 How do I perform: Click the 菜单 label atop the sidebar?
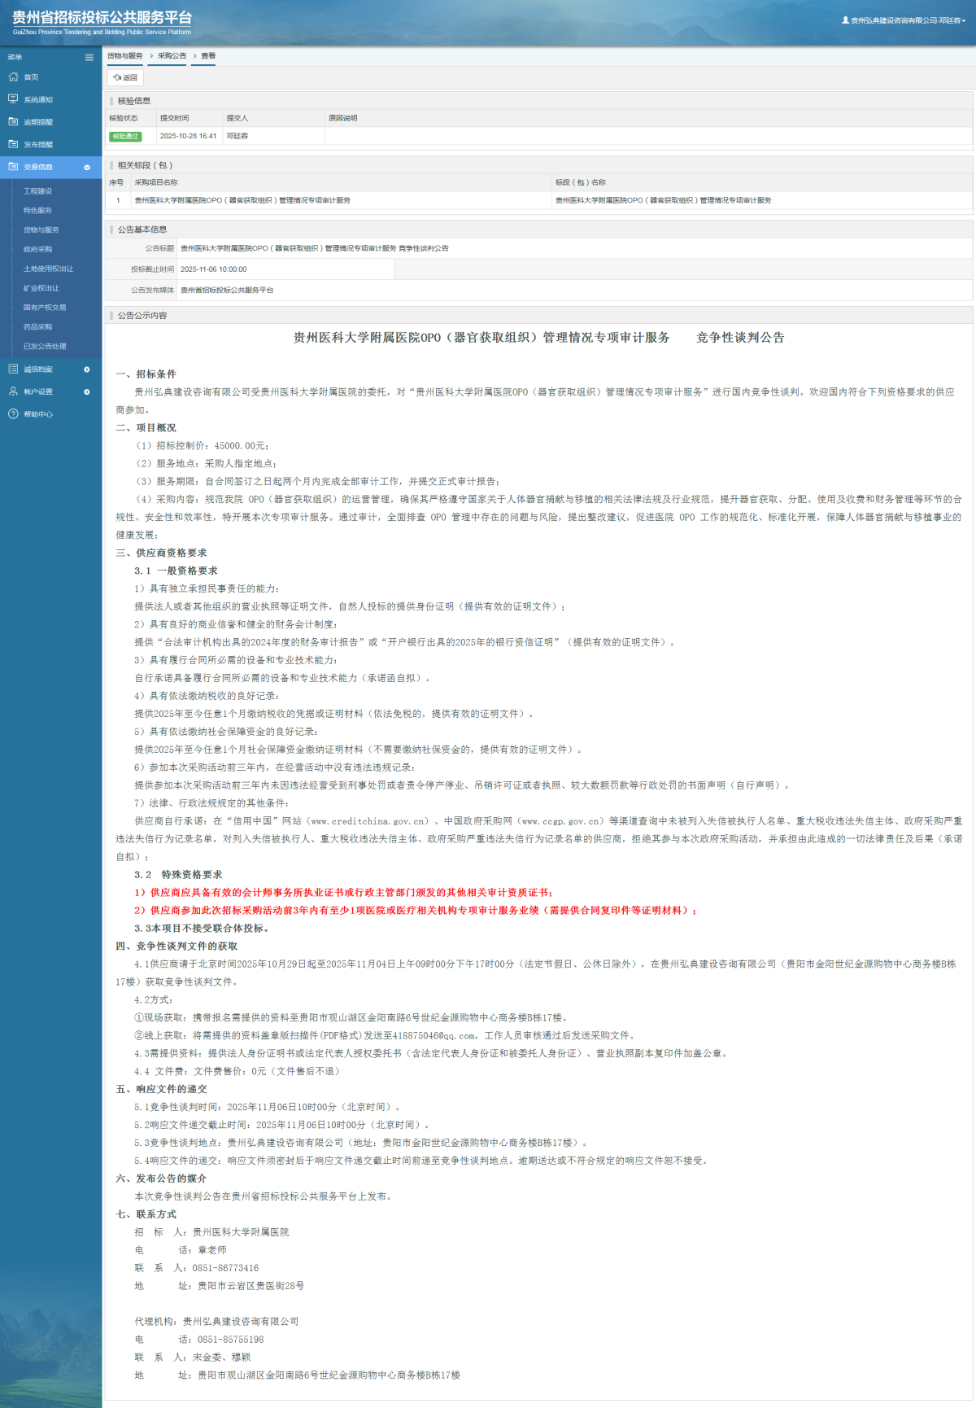(15, 57)
